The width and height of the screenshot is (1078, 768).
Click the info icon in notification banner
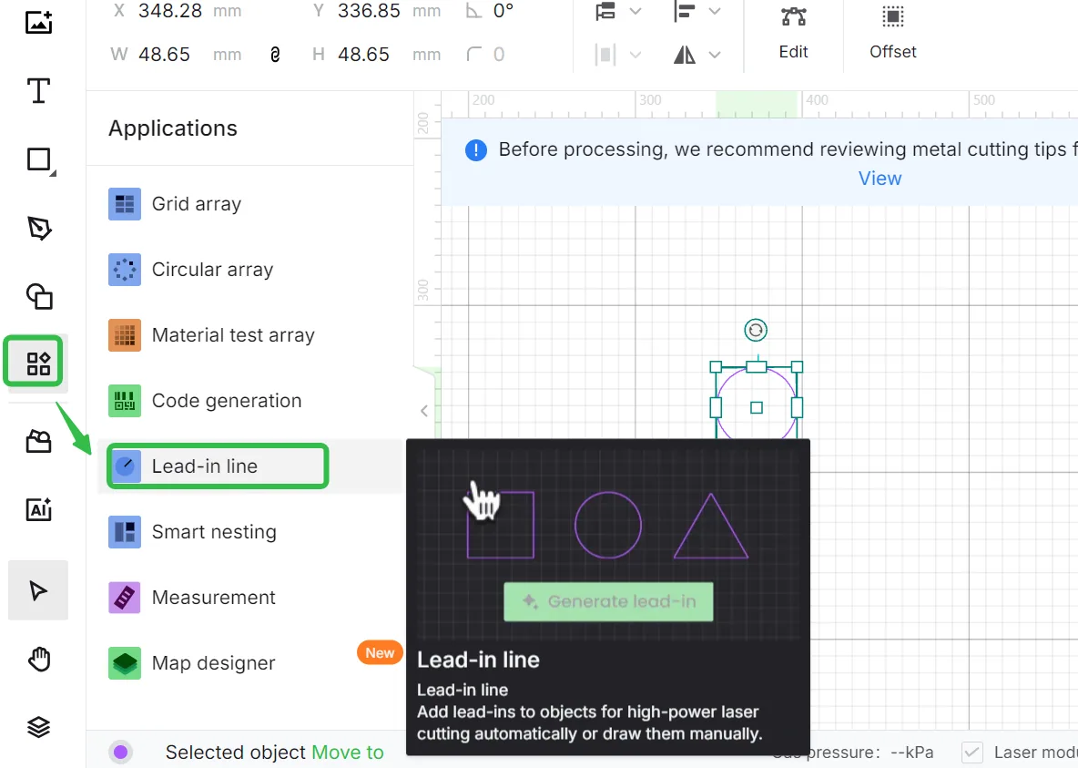(476, 149)
